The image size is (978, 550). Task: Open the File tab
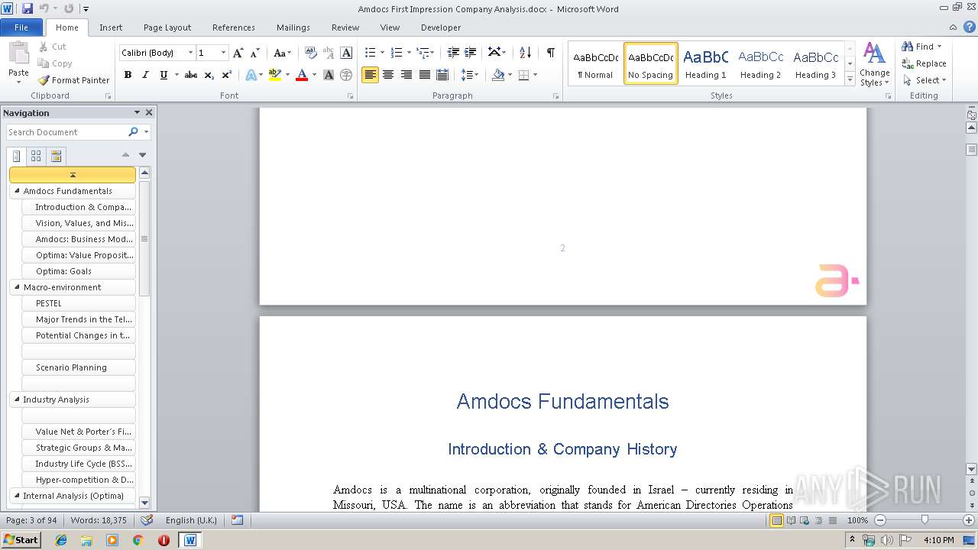pos(21,27)
